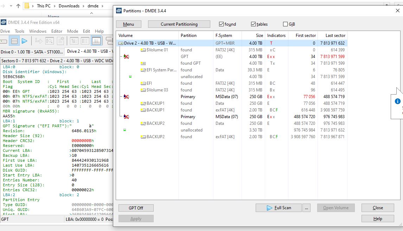Image resolution: width=403 pixels, height=231 pixels.
Task: Sort by the First sector column header
Action: click(x=303, y=36)
